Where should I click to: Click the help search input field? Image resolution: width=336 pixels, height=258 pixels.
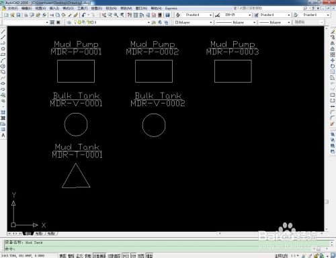(267, 8)
